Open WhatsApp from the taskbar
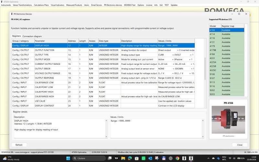 143,158
